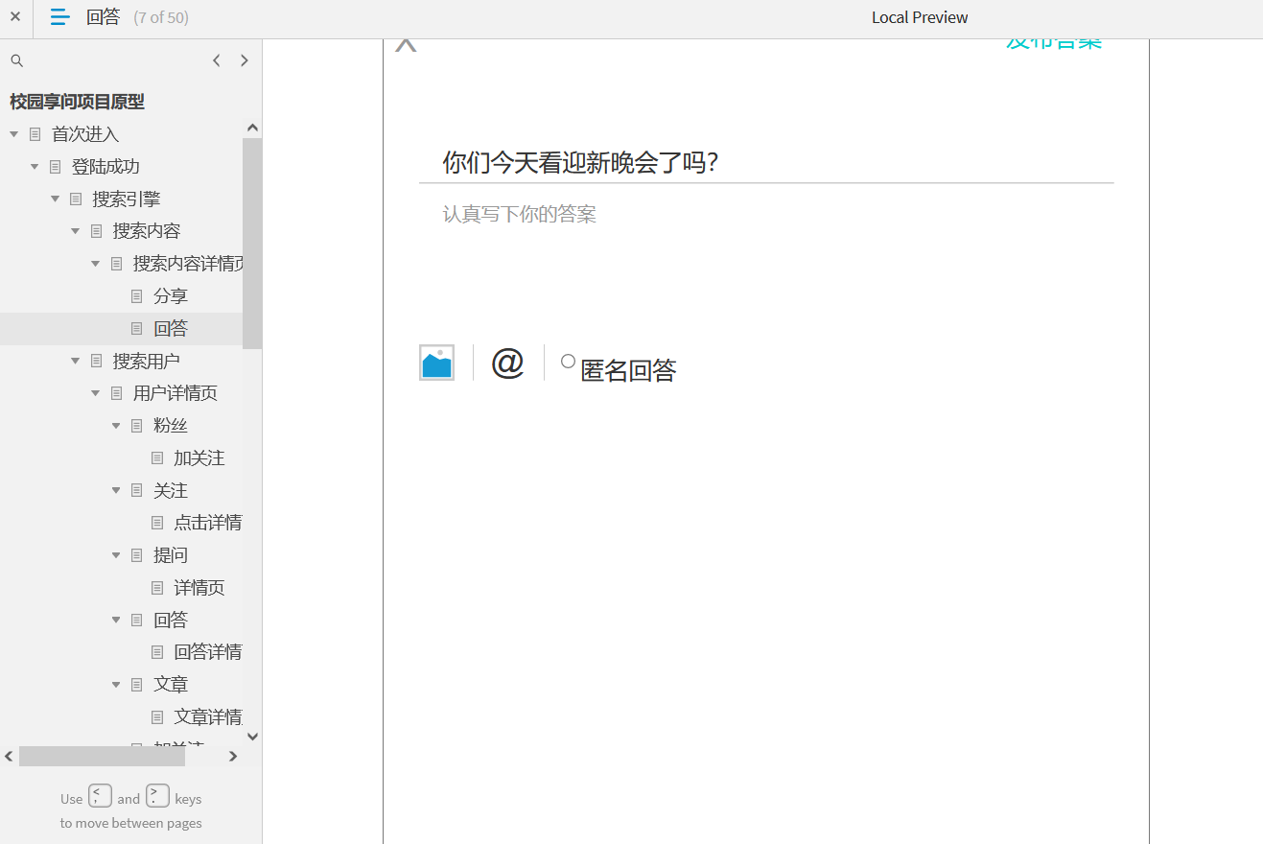Collapse the 关注 tree node
Image resolution: width=1263 pixels, height=844 pixels.
point(115,491)
